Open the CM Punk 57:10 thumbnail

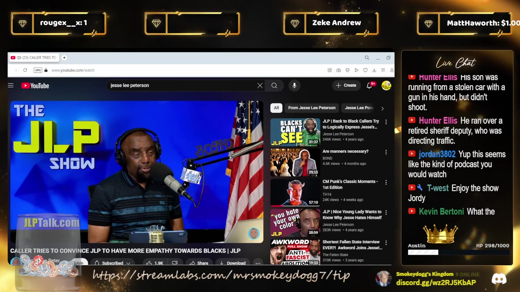[295, 192]
